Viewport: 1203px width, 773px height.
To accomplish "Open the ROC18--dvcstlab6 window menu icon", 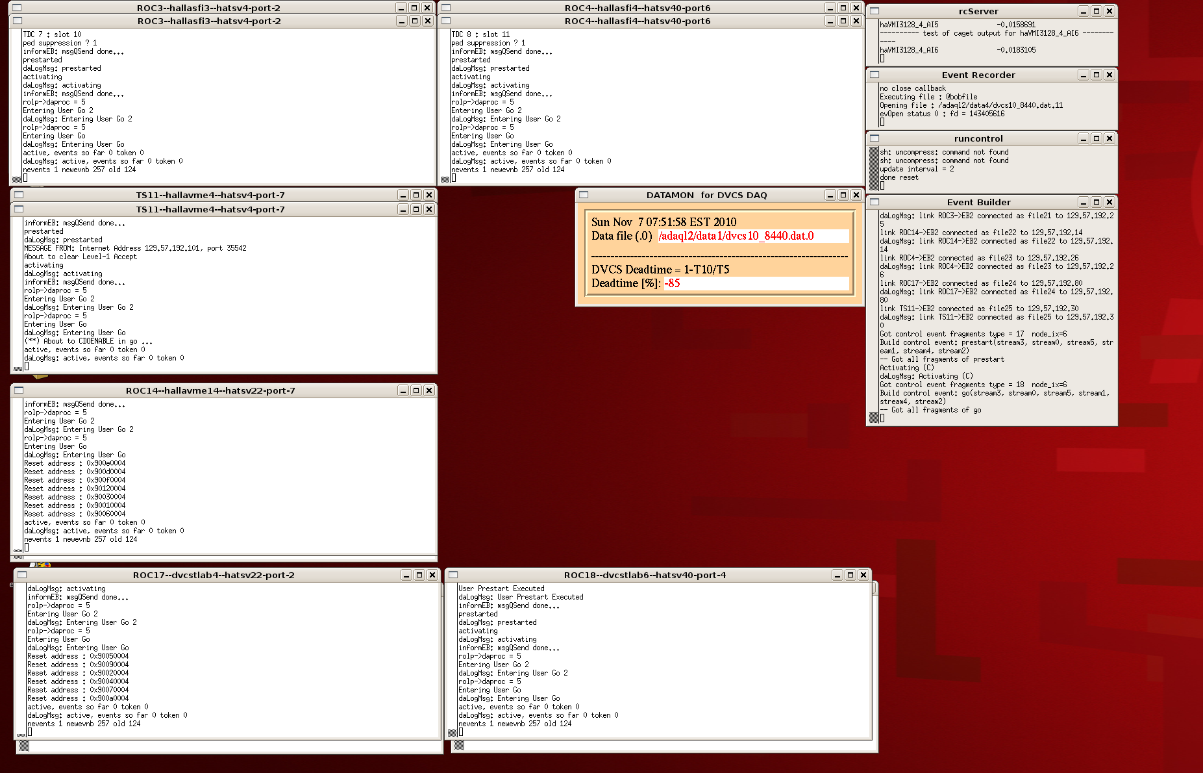I will coord(453,575).
